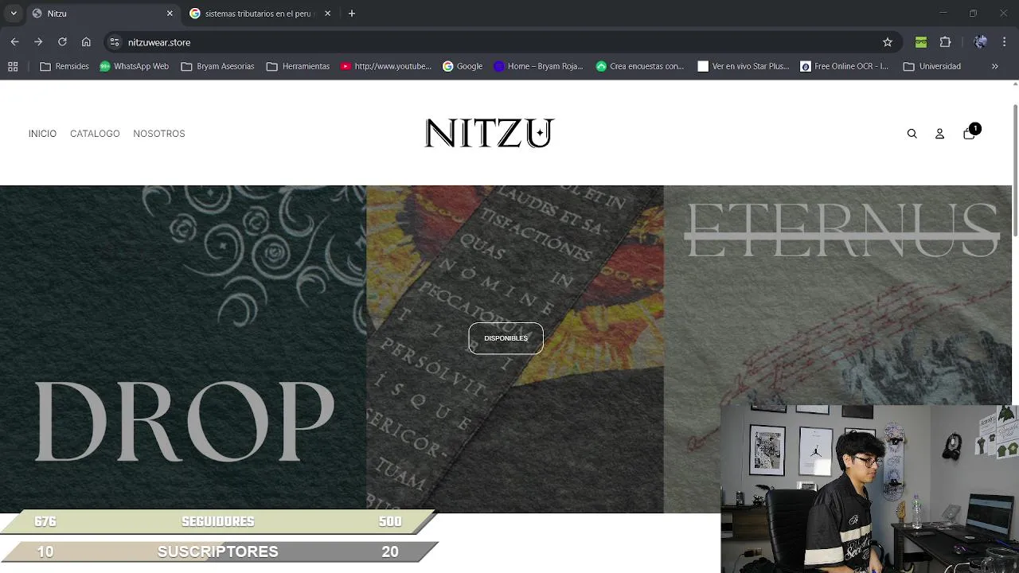
Task: Switch to sistemas tributarios en el peru tab
Action: 260,14
